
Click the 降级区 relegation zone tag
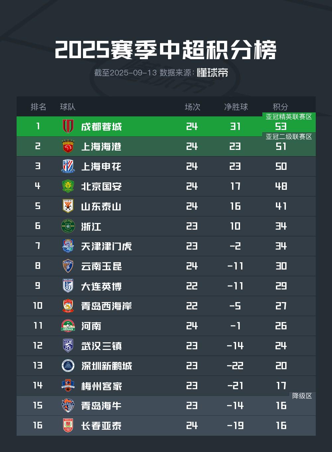point(302,396)
